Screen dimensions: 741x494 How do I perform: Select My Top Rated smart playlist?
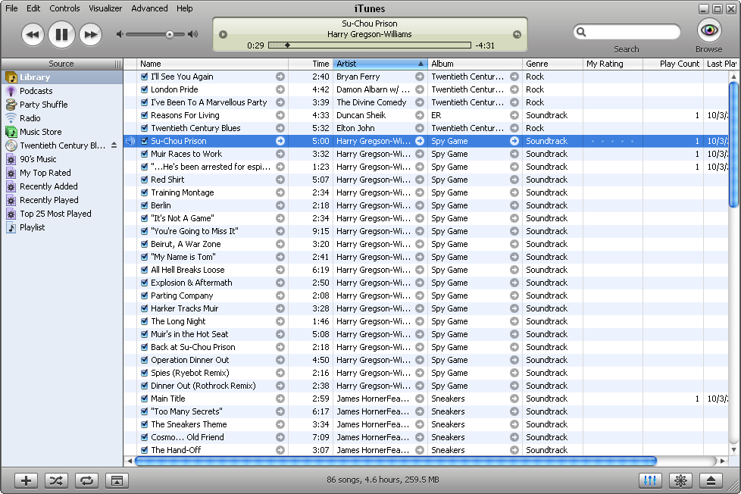(45, 173)
